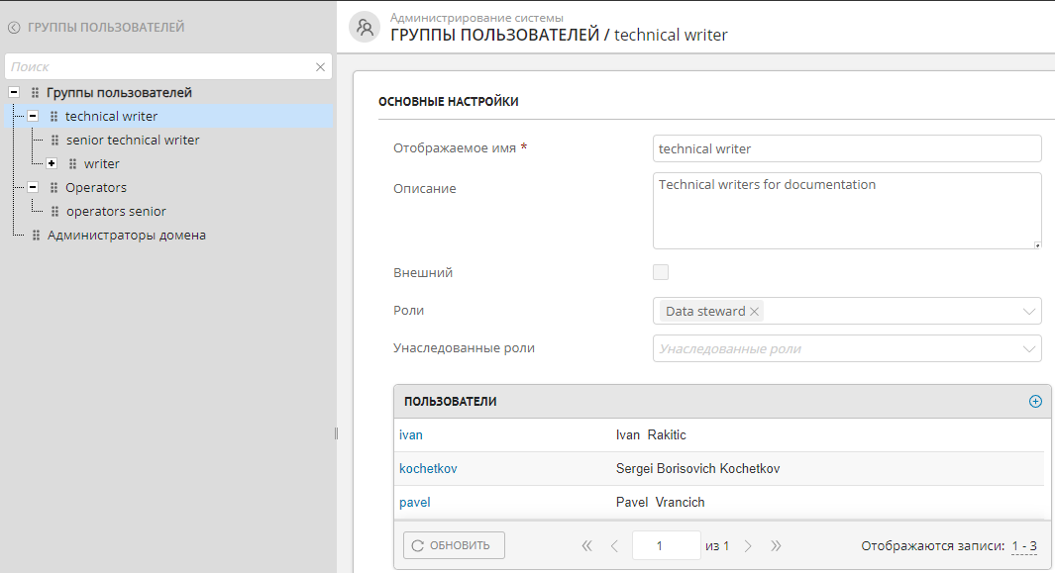Add a user via the plus icon on ПОЛЬЗОВАТЕЛИ panel
The height and width of the screenshot is (573, 1055).
1035,401
